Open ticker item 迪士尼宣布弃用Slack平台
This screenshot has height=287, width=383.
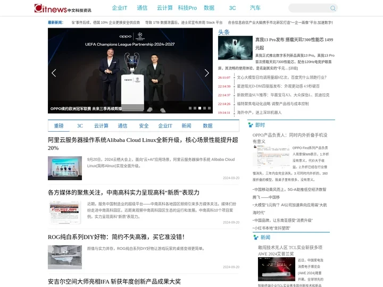point(184,22)
